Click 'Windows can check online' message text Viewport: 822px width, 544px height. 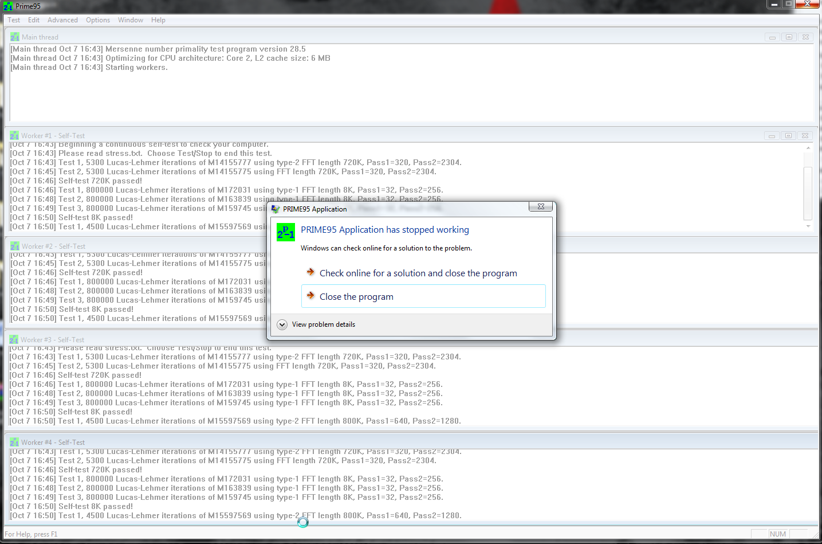387,248
